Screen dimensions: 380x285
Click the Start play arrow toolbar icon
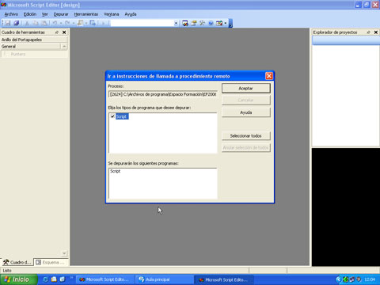pos(103,23)
